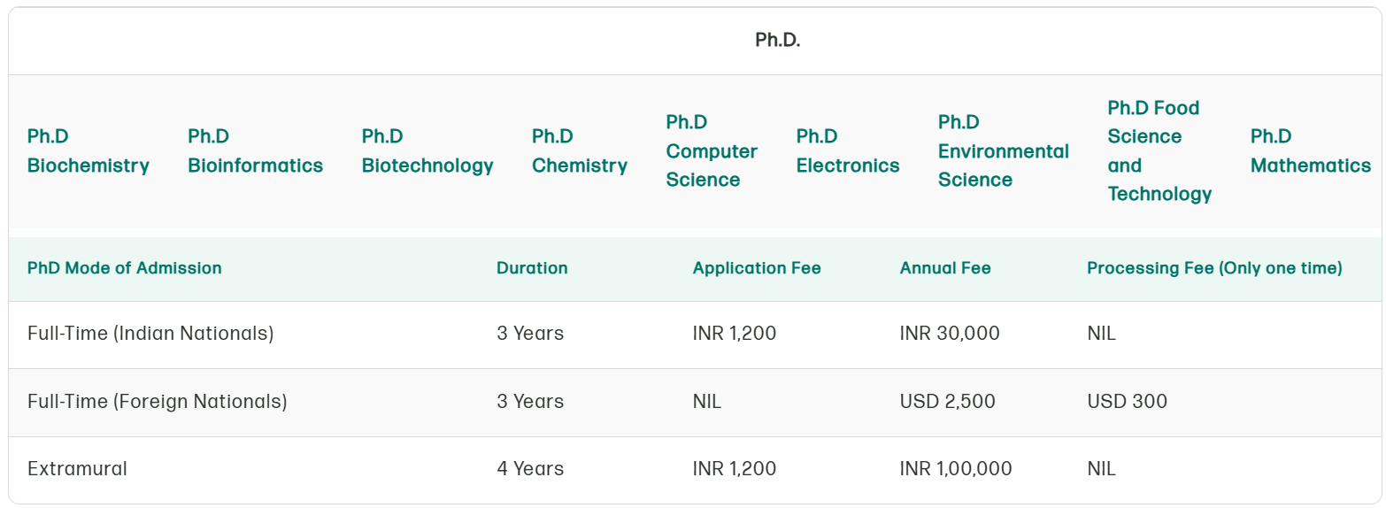The image size is (1386, 508).
Task: Click the Extramural row label
Action: (77, 469)
